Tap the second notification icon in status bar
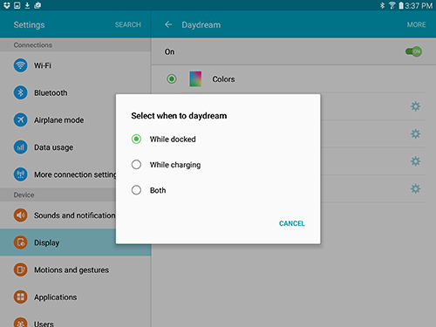The width and height of the screenshot is (436, 327). (x=17, y=5)
